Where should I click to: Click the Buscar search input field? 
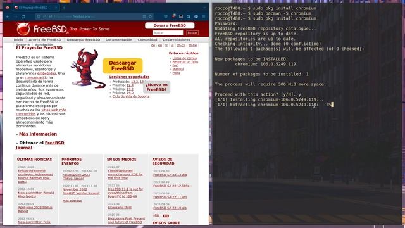168,33
